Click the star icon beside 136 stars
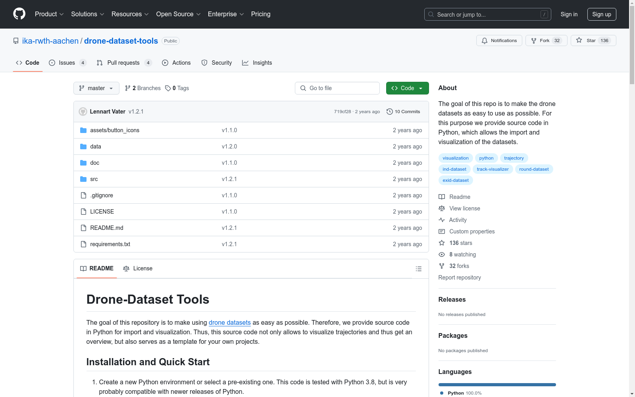The height and width of the screenshot is (397, 635). (442, 243)
